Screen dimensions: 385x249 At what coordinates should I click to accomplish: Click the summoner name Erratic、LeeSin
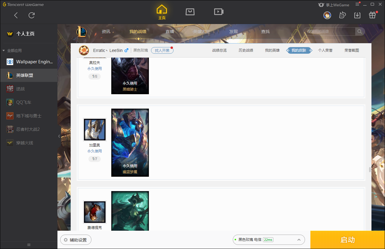click(x=108, y=50)
